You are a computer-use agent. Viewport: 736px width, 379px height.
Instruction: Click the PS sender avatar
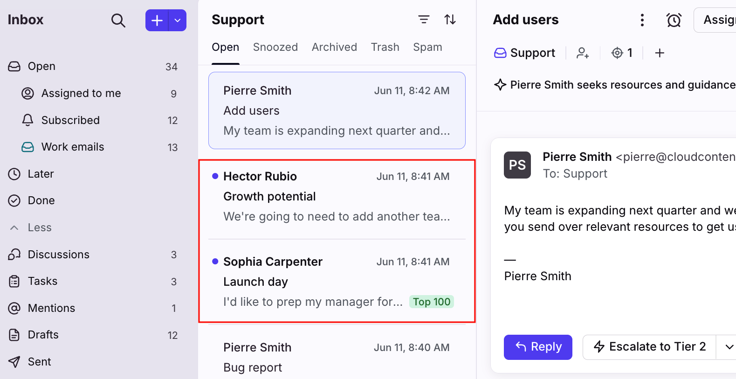(x=517, y=165)
